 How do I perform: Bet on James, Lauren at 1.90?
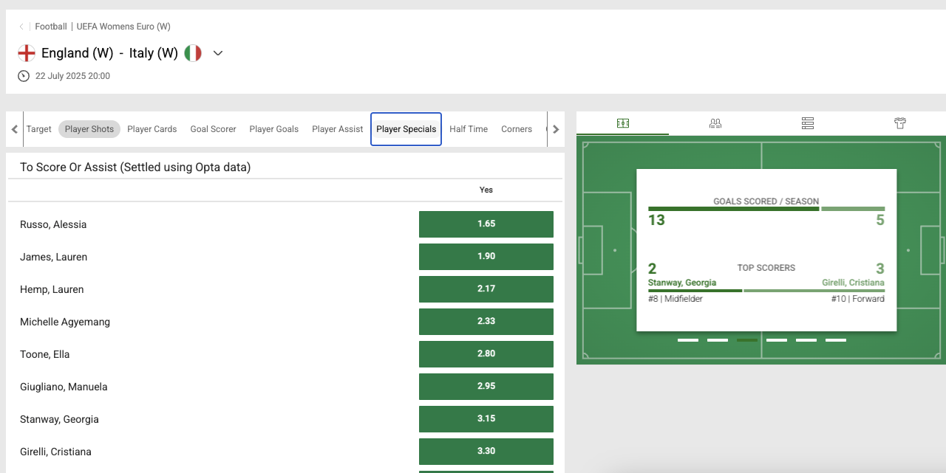pyautogui.click(x=486, y=257)
